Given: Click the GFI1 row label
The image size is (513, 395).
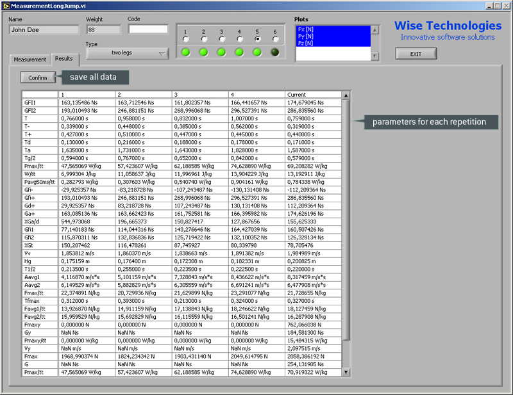Looking at the screenshot, I should (x=40, y=102).
